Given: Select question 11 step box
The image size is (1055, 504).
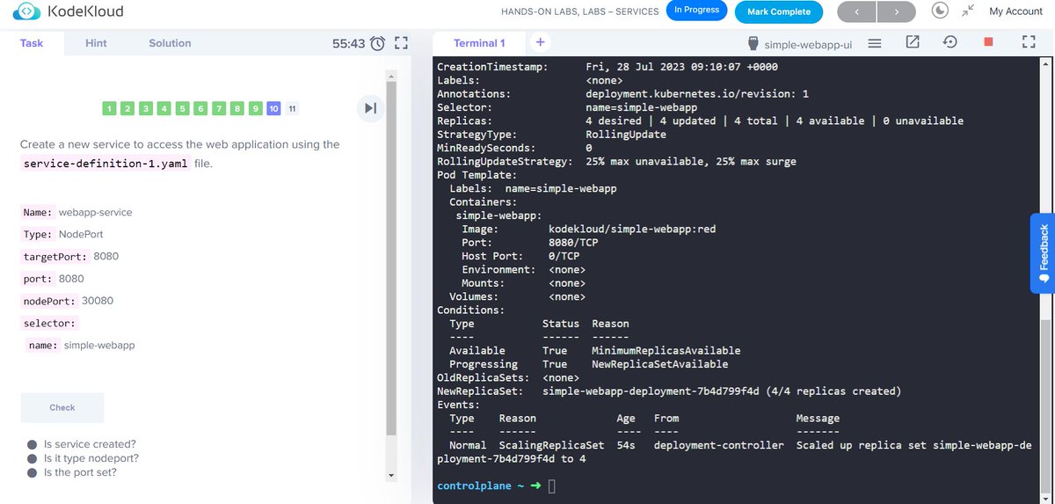Looking at the screenshot, I should [x=293, y=108].
